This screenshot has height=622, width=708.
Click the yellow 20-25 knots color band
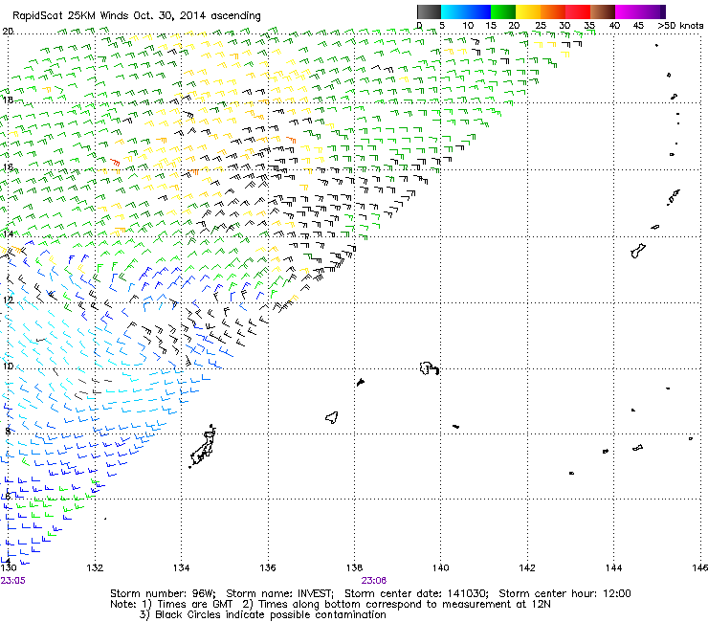point(528,11)
